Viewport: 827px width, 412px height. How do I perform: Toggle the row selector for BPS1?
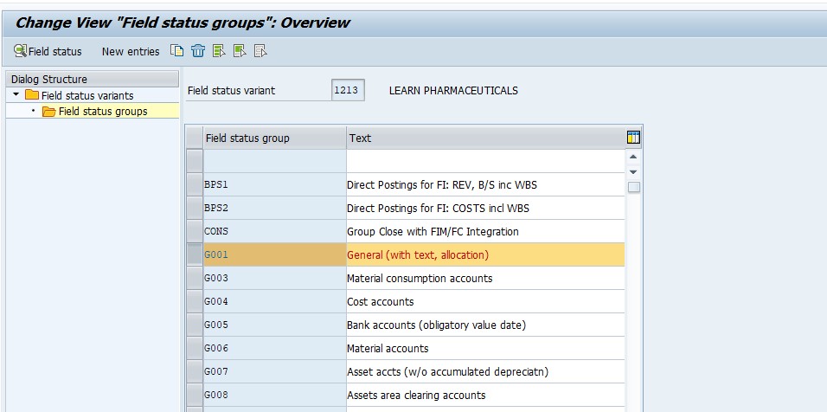195,184
